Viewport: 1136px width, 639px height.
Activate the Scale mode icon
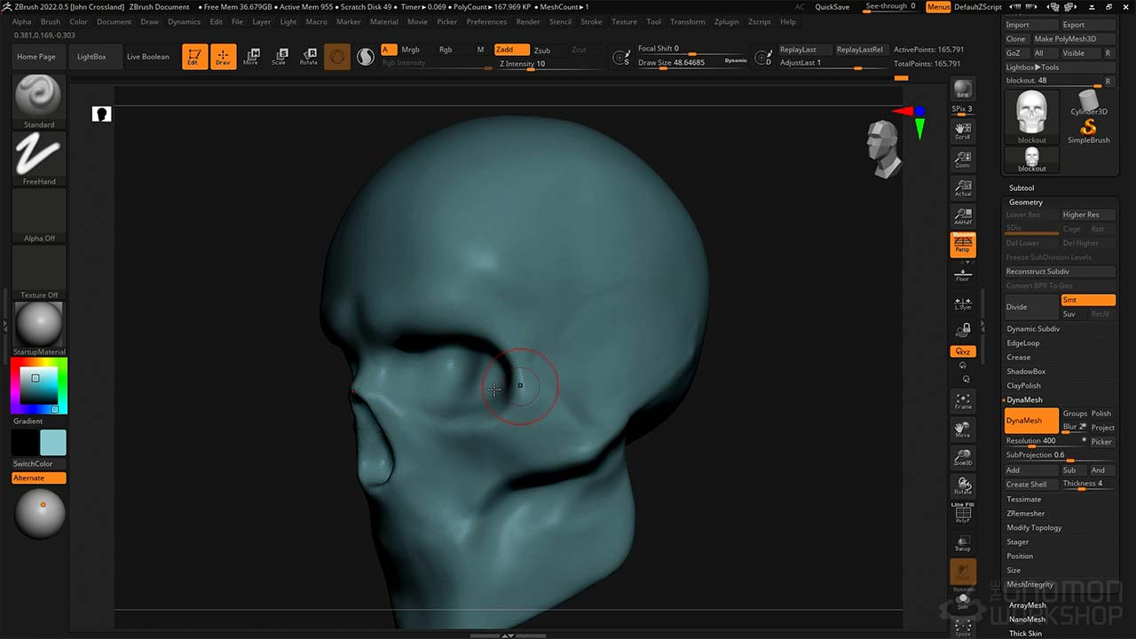280,57
